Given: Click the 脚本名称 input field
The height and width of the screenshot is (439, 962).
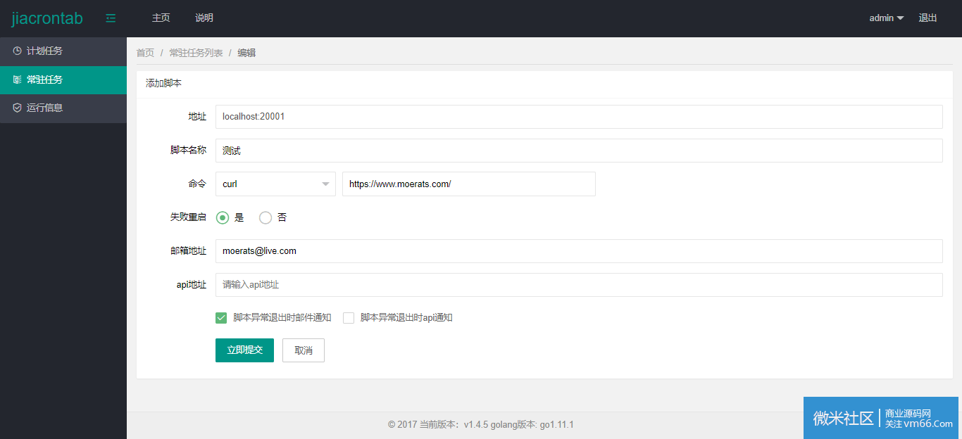Looking at the screenshot, I should tap(579, 151).
